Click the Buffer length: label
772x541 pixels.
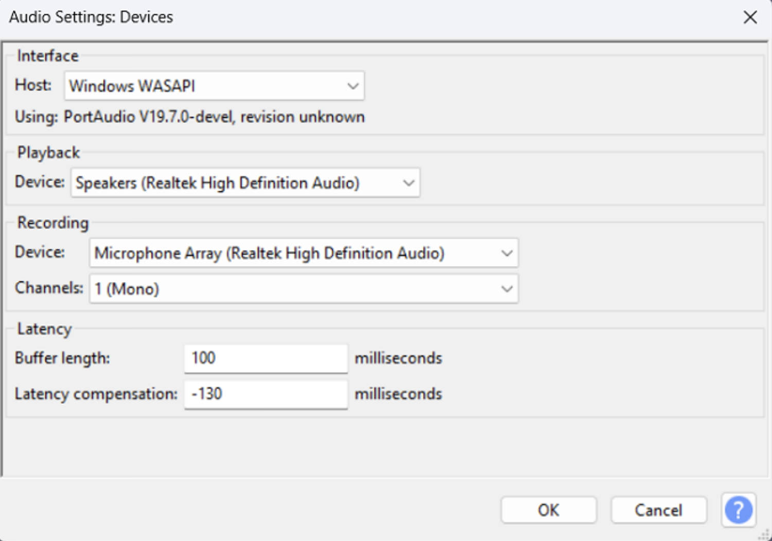pos(62,358)
